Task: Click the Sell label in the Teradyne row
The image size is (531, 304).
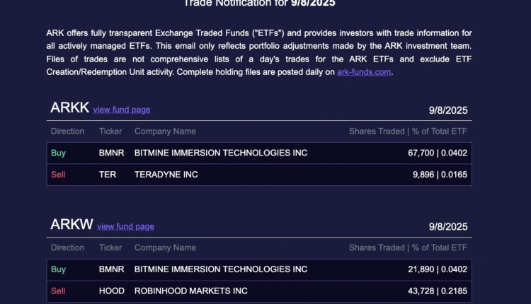Action: click(58, 174)
